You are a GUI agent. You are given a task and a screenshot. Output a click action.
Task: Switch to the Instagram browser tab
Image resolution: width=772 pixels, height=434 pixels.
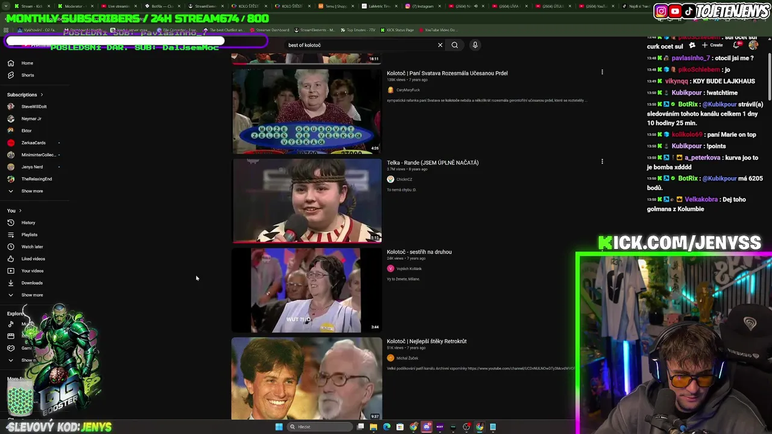[x=422, y=6]
